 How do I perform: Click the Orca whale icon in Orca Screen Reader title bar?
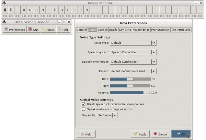coord(4,22)
